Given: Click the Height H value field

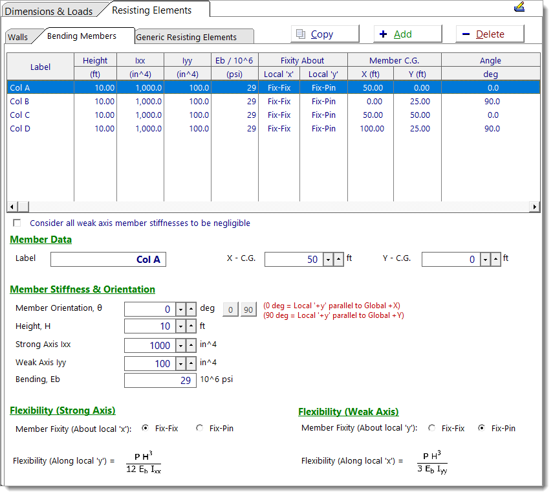Looking at the screenshot, I should [x=150, y=326].
